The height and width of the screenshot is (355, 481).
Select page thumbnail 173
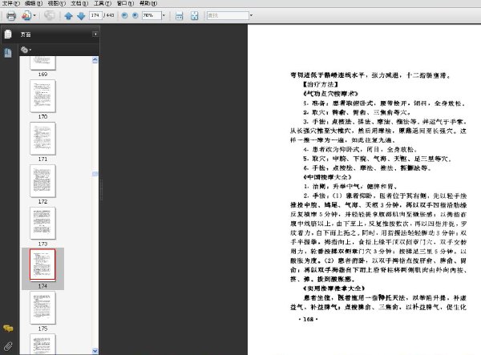42,224
